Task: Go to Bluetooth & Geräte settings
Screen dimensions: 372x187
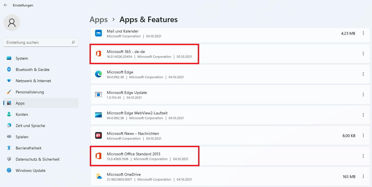Action: (x=32, y=70)
